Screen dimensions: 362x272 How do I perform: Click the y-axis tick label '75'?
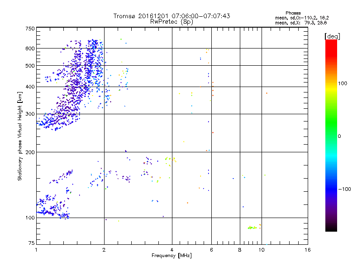tap(32, 243)
